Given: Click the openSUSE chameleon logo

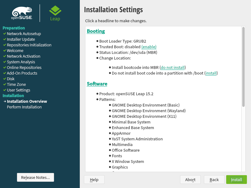Looking at the screenshot, I should (x=22, y=13).
